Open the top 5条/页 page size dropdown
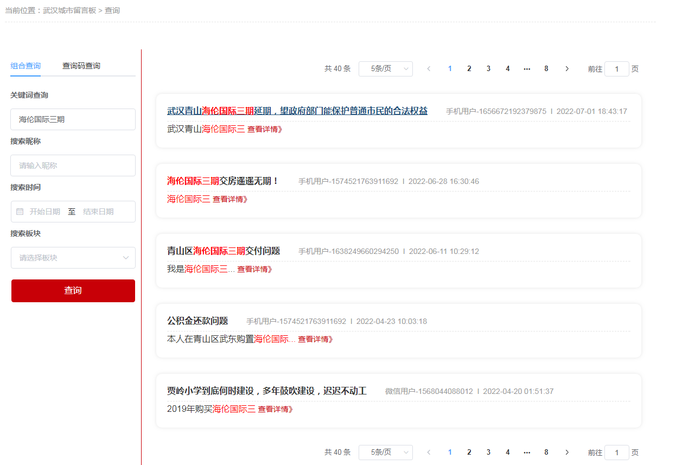The height and width of the screenshot is (465, 695). pyautogui.click(x=385, y=69)
